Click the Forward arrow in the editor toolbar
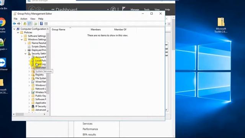 tap(19, 24)
